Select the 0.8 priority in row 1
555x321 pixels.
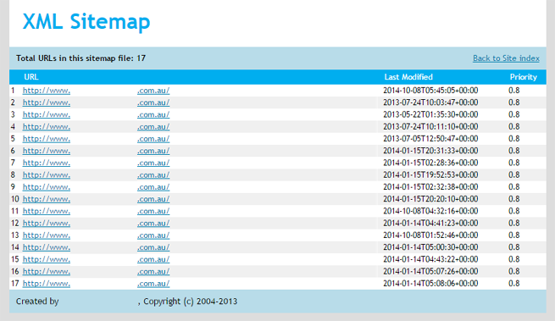coord(514,91)
